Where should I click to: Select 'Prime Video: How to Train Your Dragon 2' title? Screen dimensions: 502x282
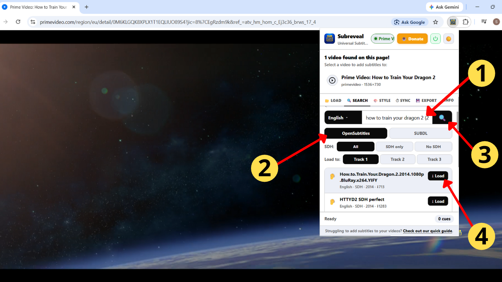coord(388,78)
